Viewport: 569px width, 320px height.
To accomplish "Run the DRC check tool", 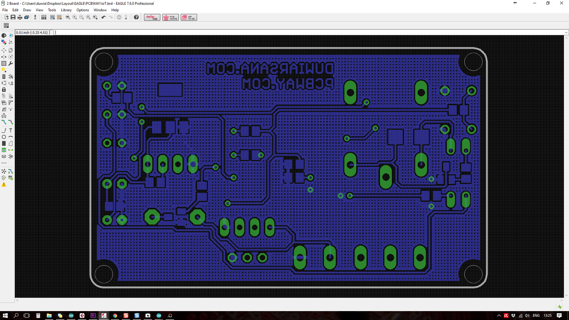I will (x=11, y=178).
